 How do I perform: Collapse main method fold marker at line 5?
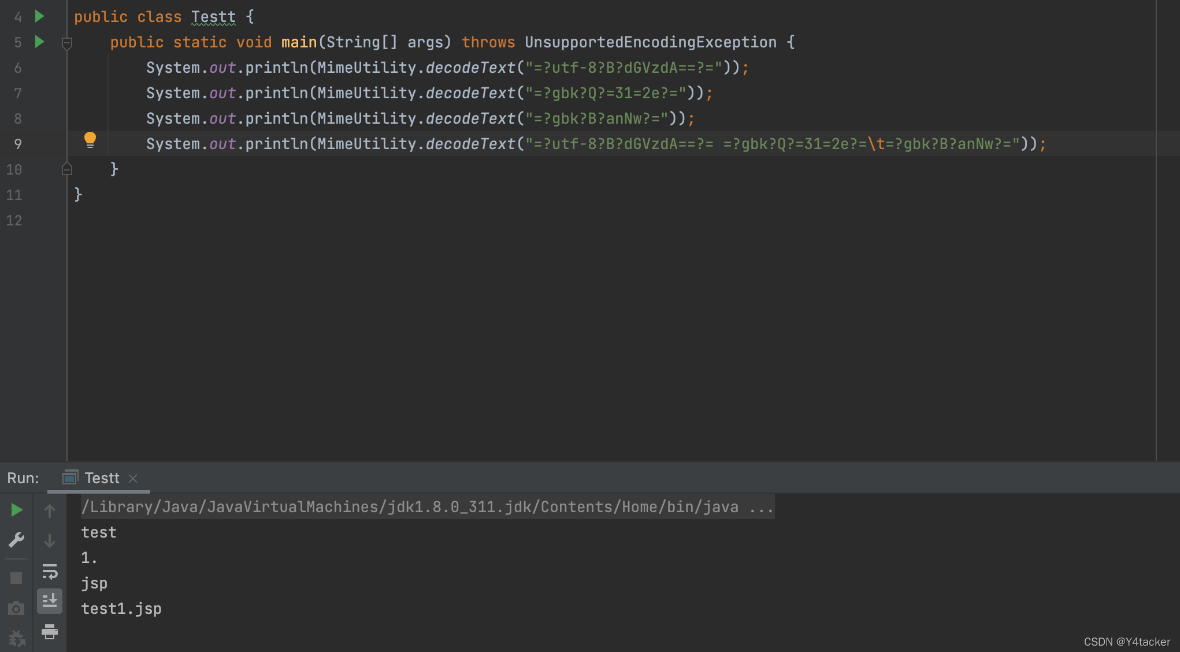pos(67,43)
